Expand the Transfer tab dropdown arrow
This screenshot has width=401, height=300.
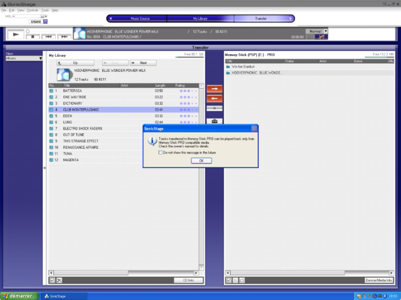290,19
